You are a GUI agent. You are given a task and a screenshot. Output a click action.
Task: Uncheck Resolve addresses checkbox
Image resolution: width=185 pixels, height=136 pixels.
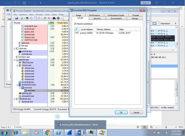(75, 24)
